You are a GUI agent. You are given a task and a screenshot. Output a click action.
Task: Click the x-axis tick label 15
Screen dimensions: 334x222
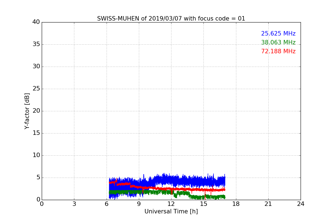pyautogui.click(x=203, y=204)
